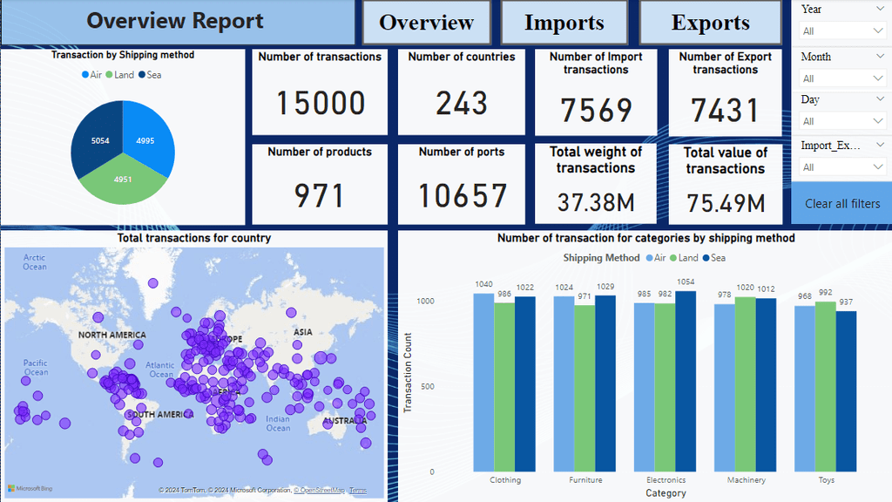Viewport: 892px width, 502px height.
Task: Open the OpenStreetMap link on map
Action: (x=319, y=490)
